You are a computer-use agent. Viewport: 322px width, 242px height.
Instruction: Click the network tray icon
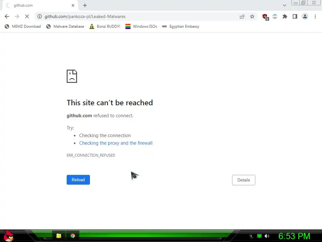coord(259,236)
